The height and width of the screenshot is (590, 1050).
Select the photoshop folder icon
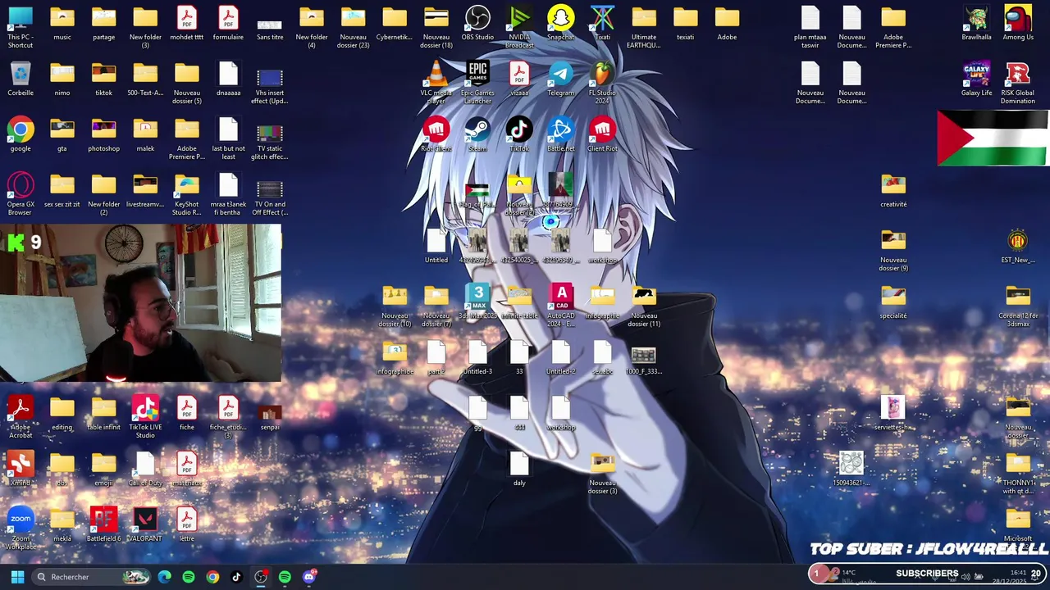(x=103, y=134)
